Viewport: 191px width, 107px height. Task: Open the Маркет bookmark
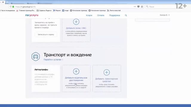point(57,11)
